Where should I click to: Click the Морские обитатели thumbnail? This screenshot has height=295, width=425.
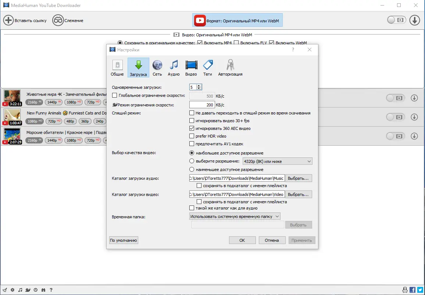12,136
